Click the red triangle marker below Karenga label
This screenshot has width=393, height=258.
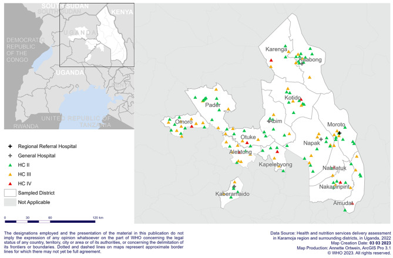pos(271,60)
